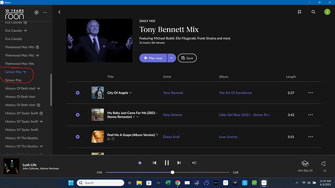Open Excel from the taskbar
The height and width of the screenshot is (188, 335).
(168, 183)
